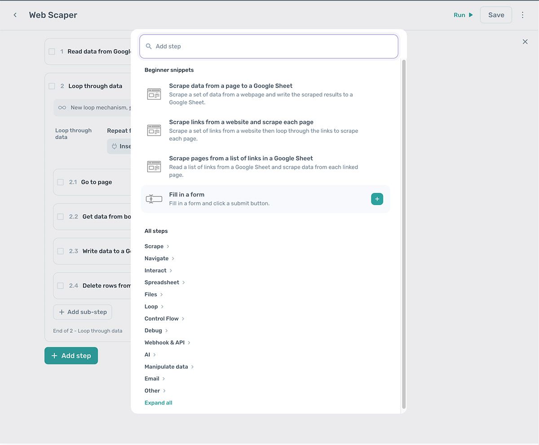Check the box for 2.4 Delete rows
The height and width of the screenshot is (445, 539).
(60, 286)
